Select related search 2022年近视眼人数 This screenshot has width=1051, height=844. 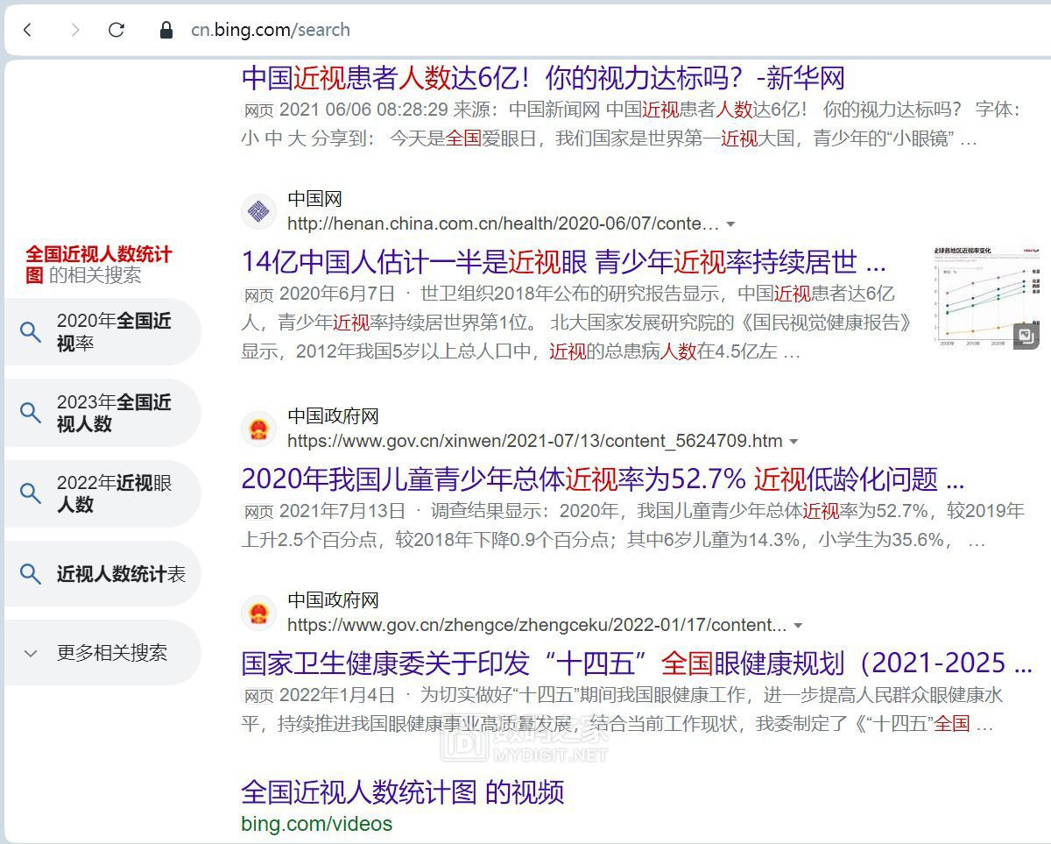coord(103,493)
